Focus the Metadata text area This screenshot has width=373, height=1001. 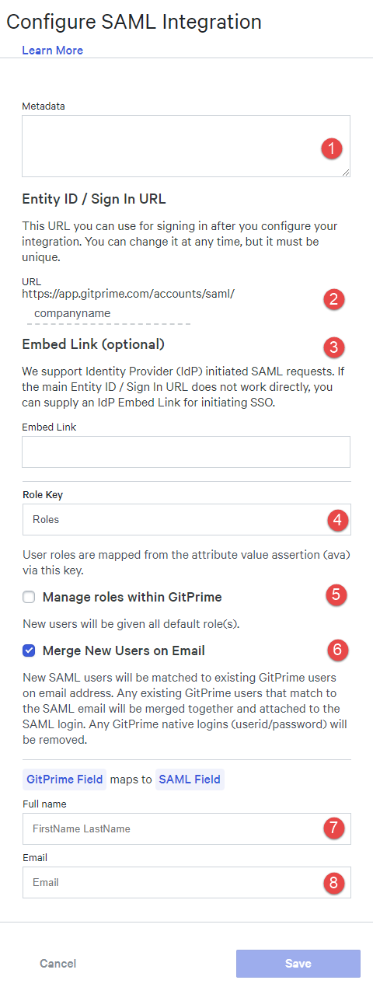click(186, 146)
